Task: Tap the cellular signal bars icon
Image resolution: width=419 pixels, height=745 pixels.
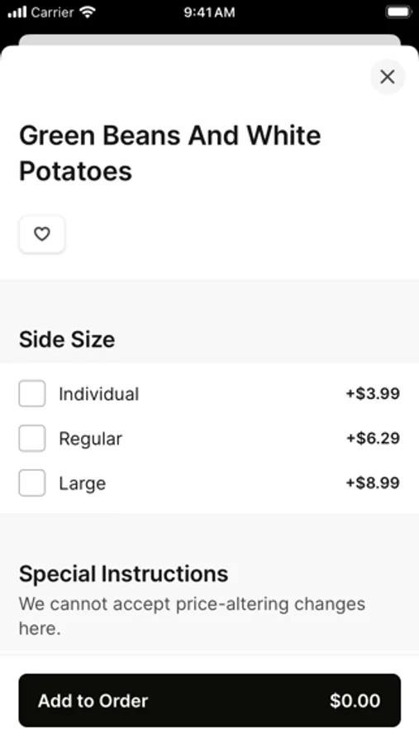Action: click(17, 12)
